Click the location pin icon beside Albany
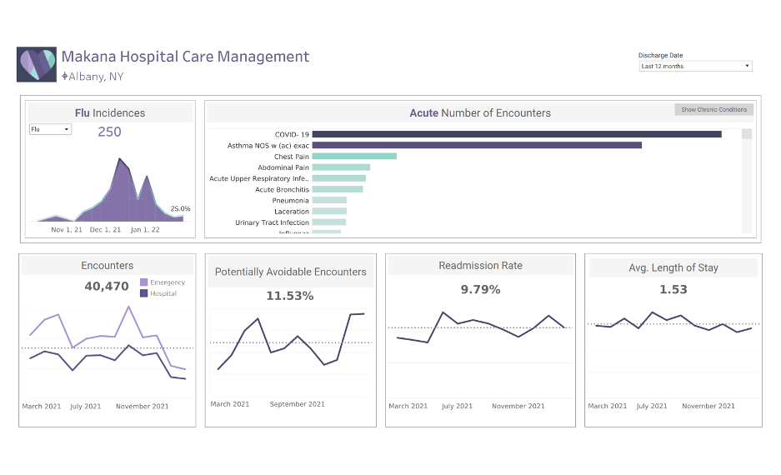 [65, 76]
